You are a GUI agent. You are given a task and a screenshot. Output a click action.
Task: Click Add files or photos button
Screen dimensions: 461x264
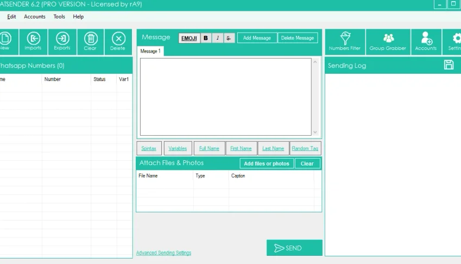pos(267,164)
